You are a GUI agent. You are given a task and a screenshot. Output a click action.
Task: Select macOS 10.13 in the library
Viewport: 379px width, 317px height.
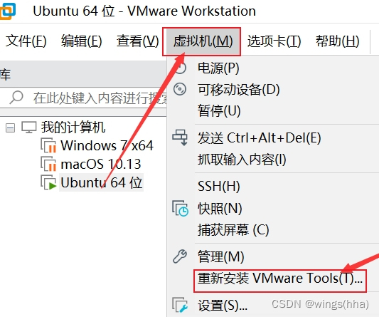tap(101, 164)
